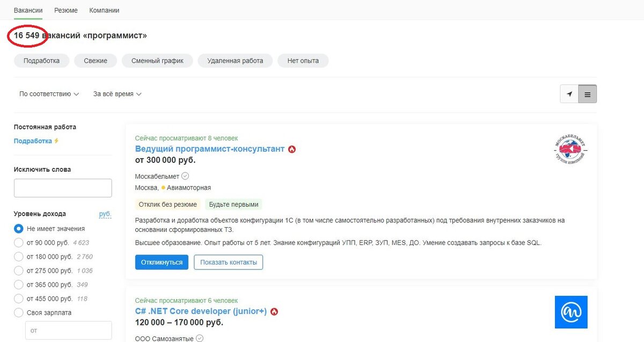The image size is (644, 342).
Task: Click lightning icon beside Подработка link
Action: tap(56, 141)
